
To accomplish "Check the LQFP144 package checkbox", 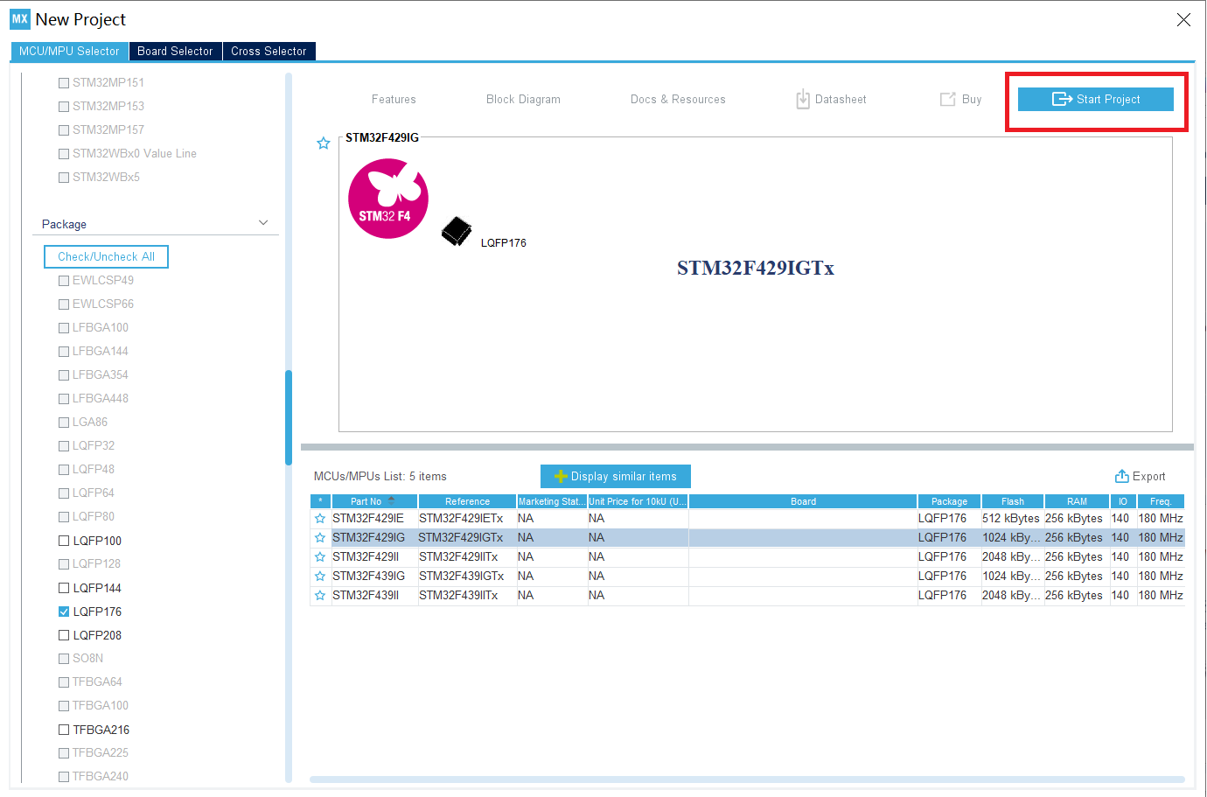I will pyautogui.click(x=64, y=588).
